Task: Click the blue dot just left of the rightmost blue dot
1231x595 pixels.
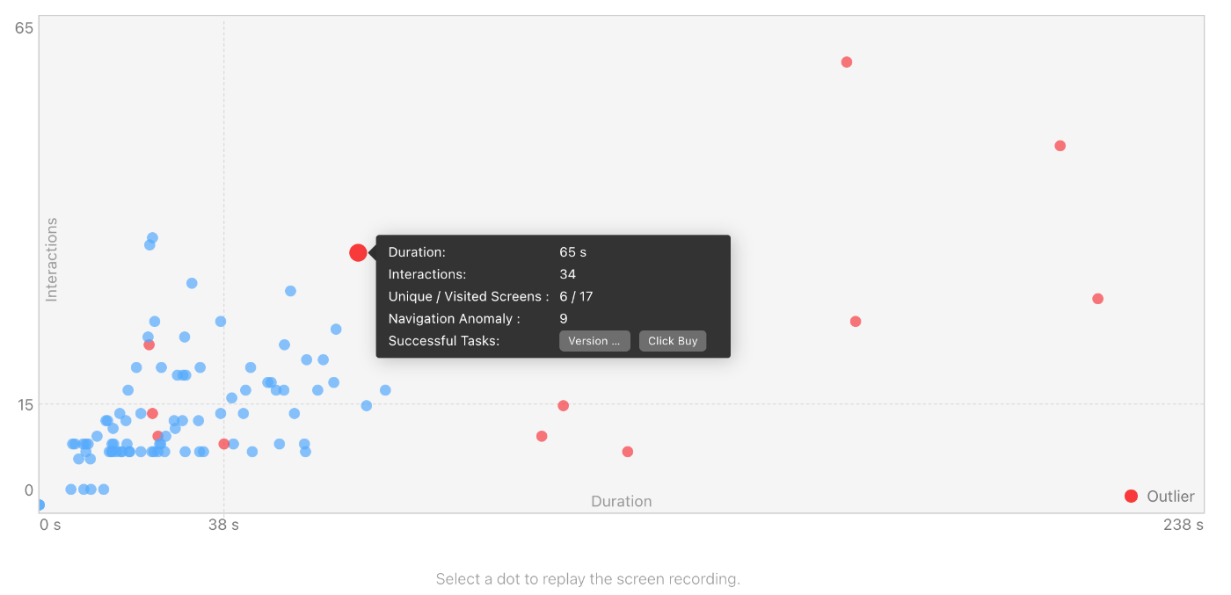Action: 367,406
